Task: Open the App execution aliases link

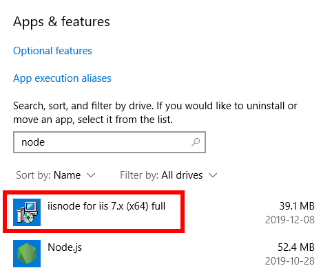Action: (x=62, y=78)
